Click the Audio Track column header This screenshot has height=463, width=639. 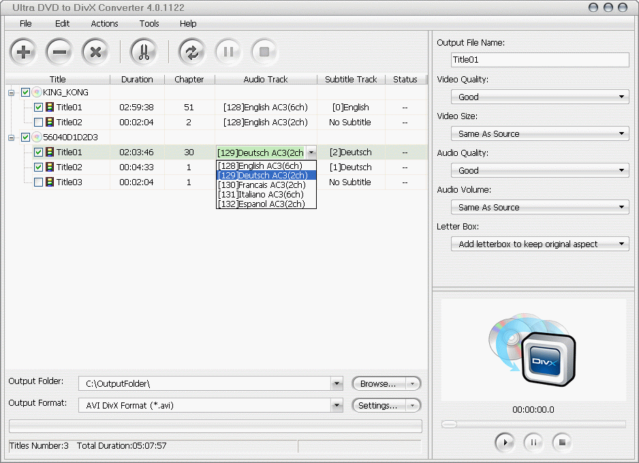pyautogui.click(x=266, y=80)
